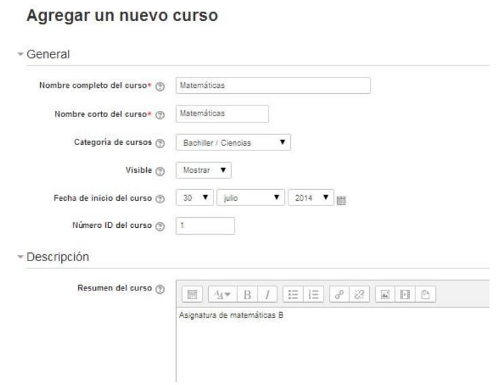Image resolution: width=497 pixels, height=385 pixels.
Task: Insert an image in the editor
Action: pos(385,295)
